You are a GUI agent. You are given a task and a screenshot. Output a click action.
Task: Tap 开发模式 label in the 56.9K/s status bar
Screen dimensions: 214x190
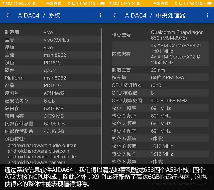click(x=53, y=3)
